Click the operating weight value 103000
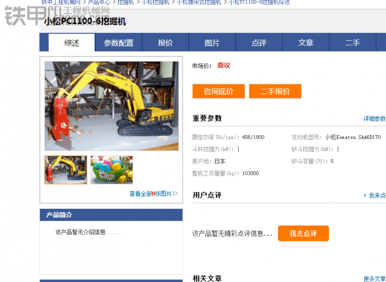This screenshot has height=282, width=386. click(x=251, y=173)
